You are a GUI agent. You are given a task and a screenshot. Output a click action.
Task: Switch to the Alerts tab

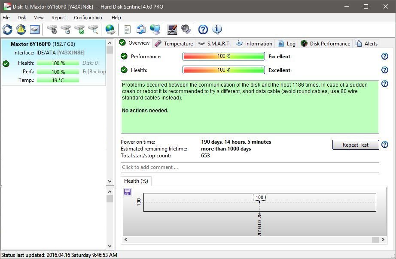366,44
